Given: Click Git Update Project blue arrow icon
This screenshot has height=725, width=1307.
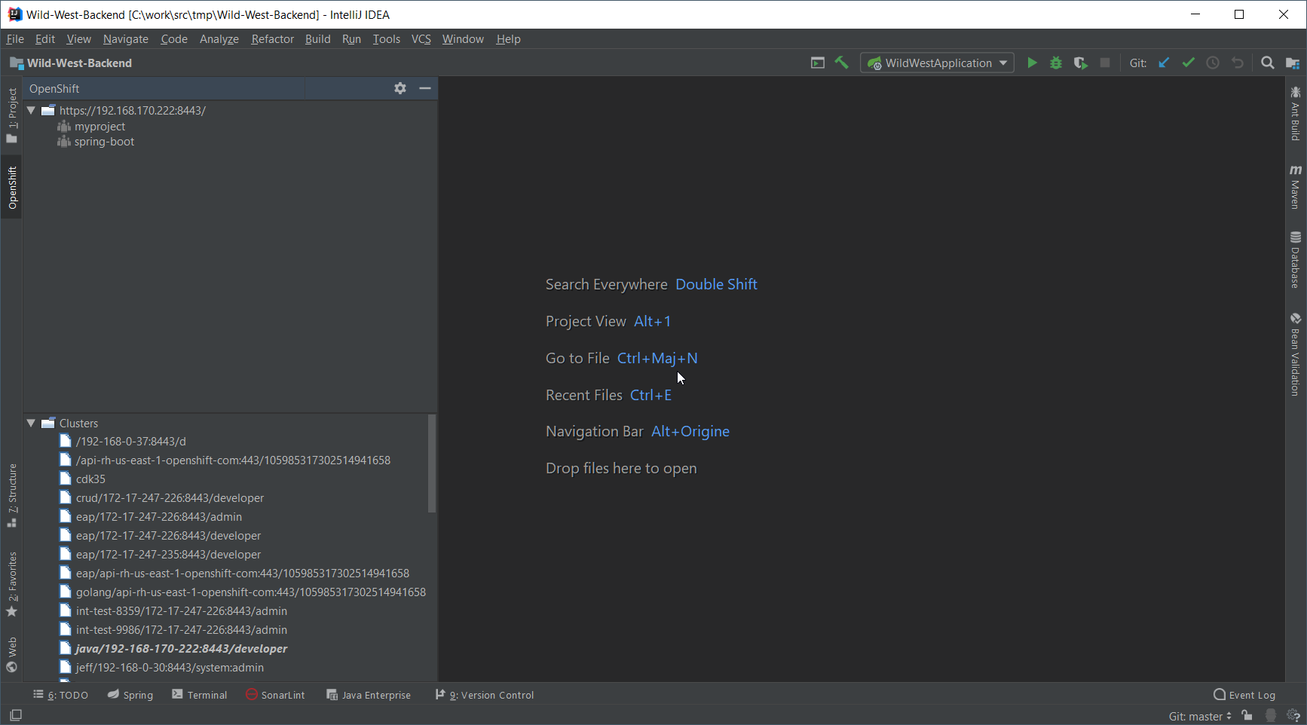Looking at the screenshot, I should [1164, 63].
